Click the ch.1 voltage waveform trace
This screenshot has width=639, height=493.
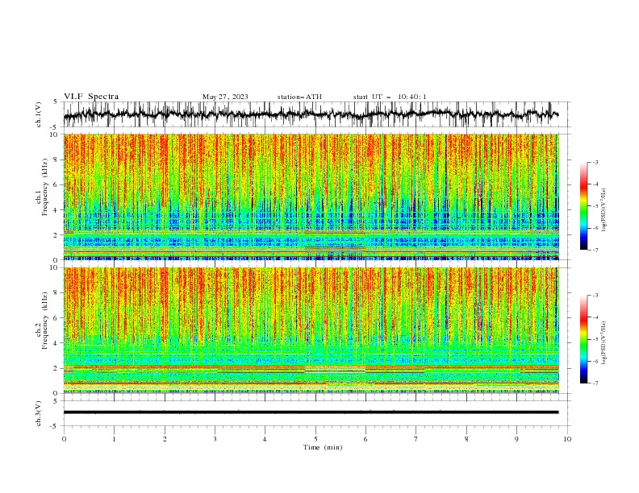click(x=311, y=114)
